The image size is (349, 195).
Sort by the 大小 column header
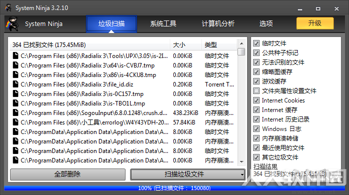pyautogui.click(x=186, y=45)
